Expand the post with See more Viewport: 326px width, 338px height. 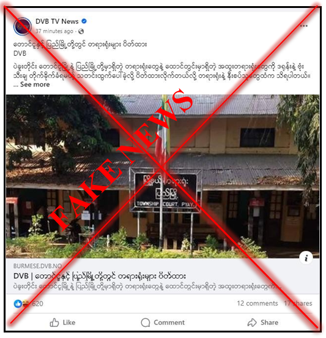(x=35, y=85)
